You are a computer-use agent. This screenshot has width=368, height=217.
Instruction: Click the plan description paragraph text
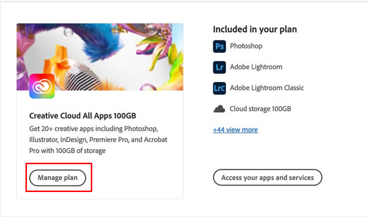click(x=98, y=140)
